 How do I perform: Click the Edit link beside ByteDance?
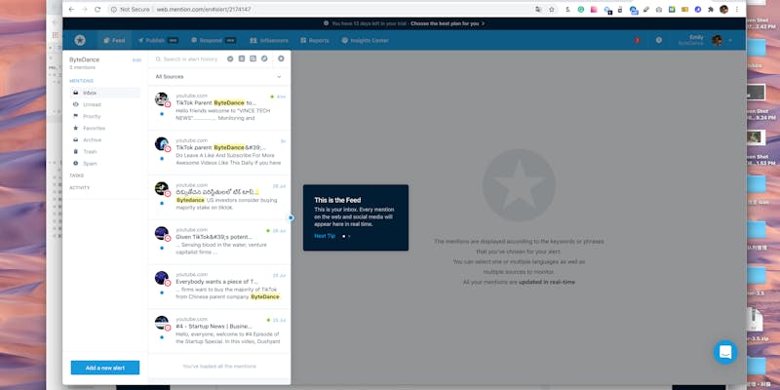click(x=136, y=60)
